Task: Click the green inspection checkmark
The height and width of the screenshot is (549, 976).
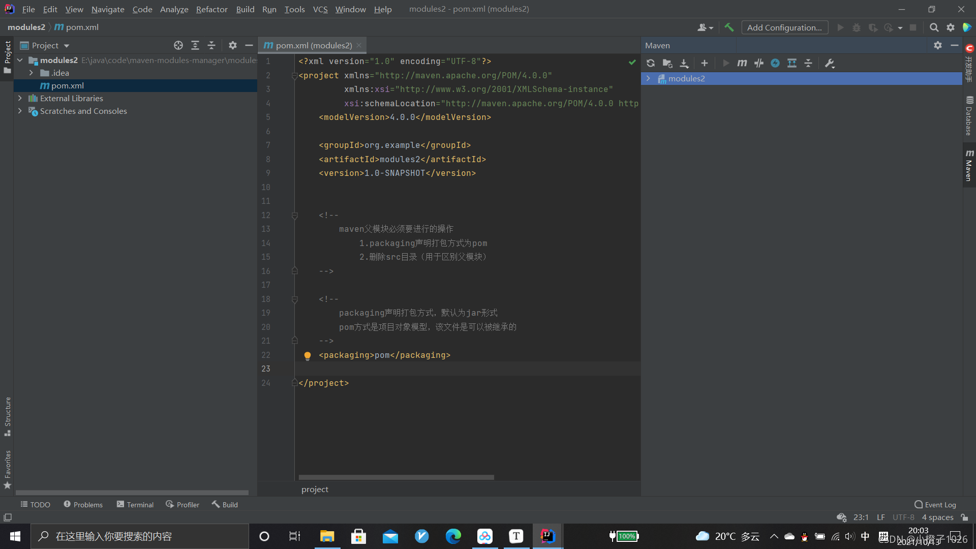Action: 632,62
